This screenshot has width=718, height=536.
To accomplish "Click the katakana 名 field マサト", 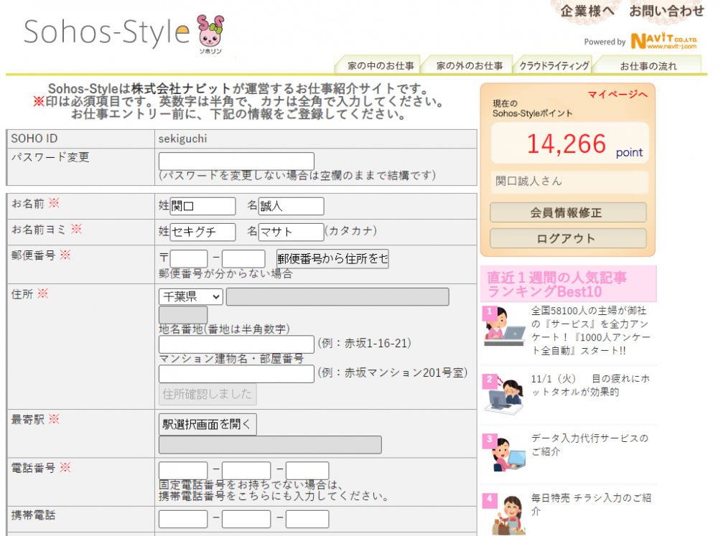I will click(x=292, y=232).
